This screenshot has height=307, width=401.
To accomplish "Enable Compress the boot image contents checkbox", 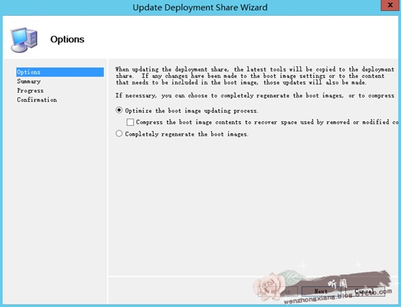I will click(x=130, y=122).
